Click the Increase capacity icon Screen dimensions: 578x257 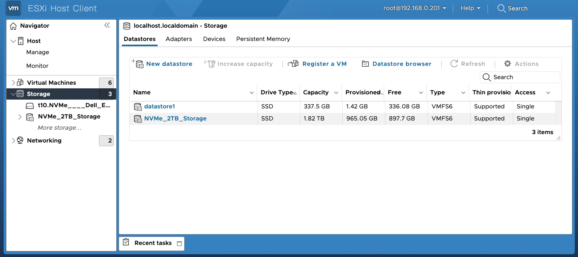click(210, 63)
